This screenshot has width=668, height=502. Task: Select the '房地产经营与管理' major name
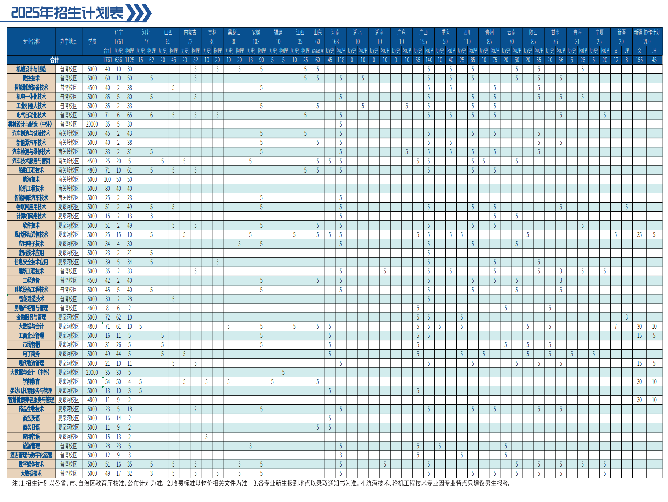pos(31,308)
